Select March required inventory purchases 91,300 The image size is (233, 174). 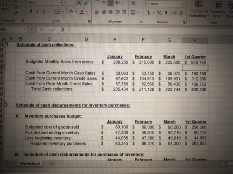pyautogui.click(x=169, y=143)
